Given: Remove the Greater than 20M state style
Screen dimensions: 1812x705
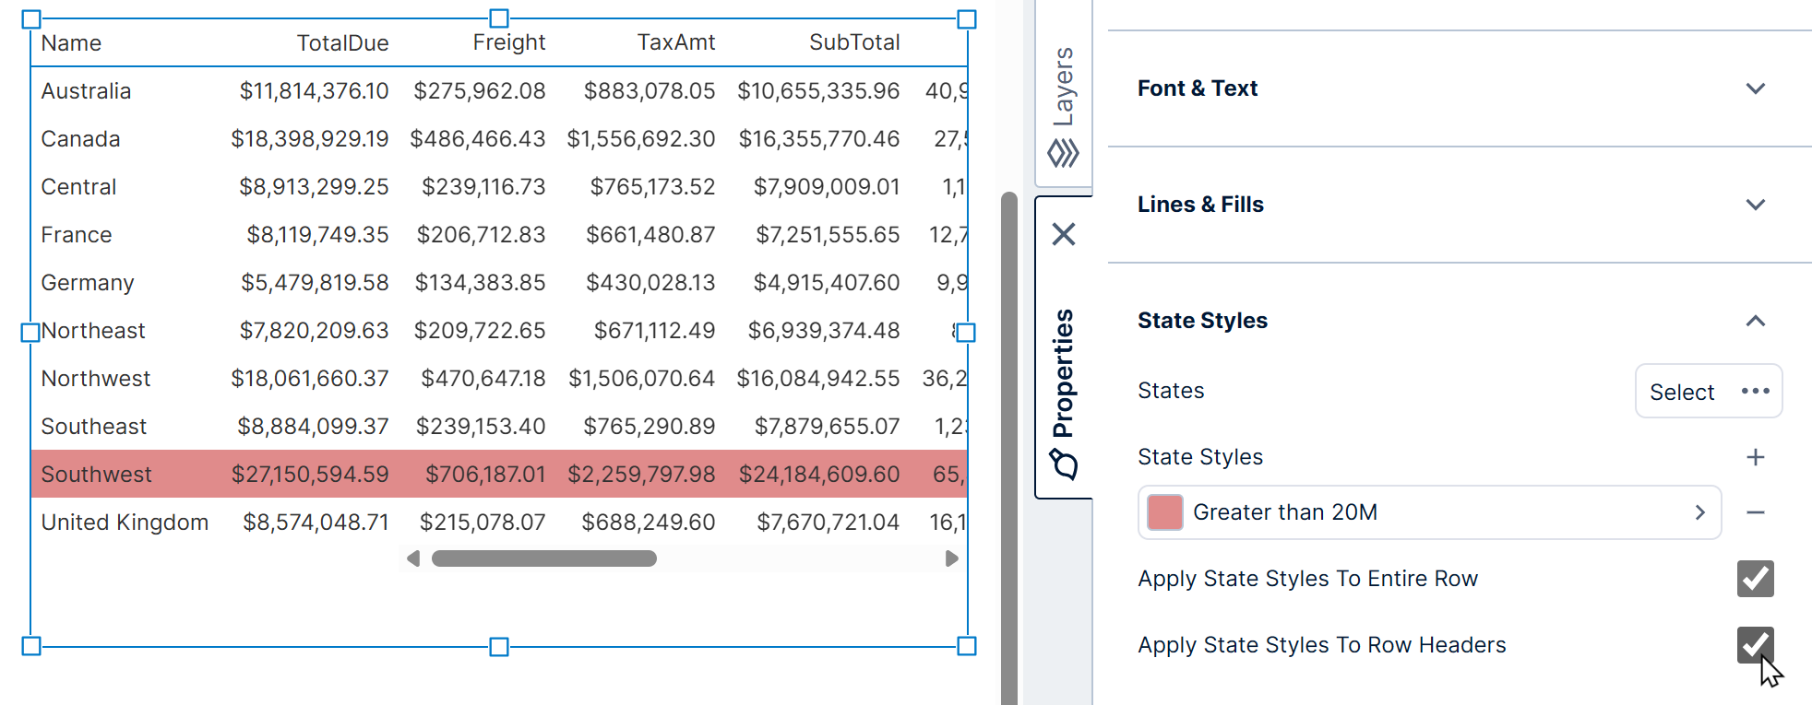Looking at the screenshot, I should click(1755, 512).
